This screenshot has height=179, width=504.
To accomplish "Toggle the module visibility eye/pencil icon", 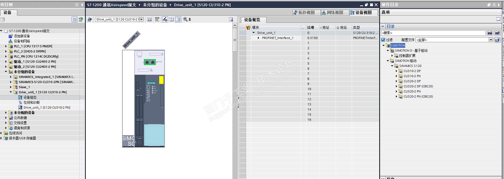I will tap(165, 19).
